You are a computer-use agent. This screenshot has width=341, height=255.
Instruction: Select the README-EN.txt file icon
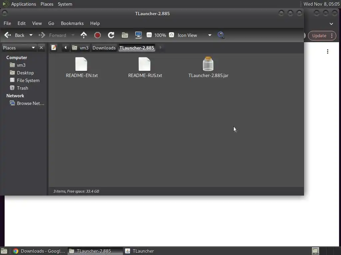click(81, 64)
